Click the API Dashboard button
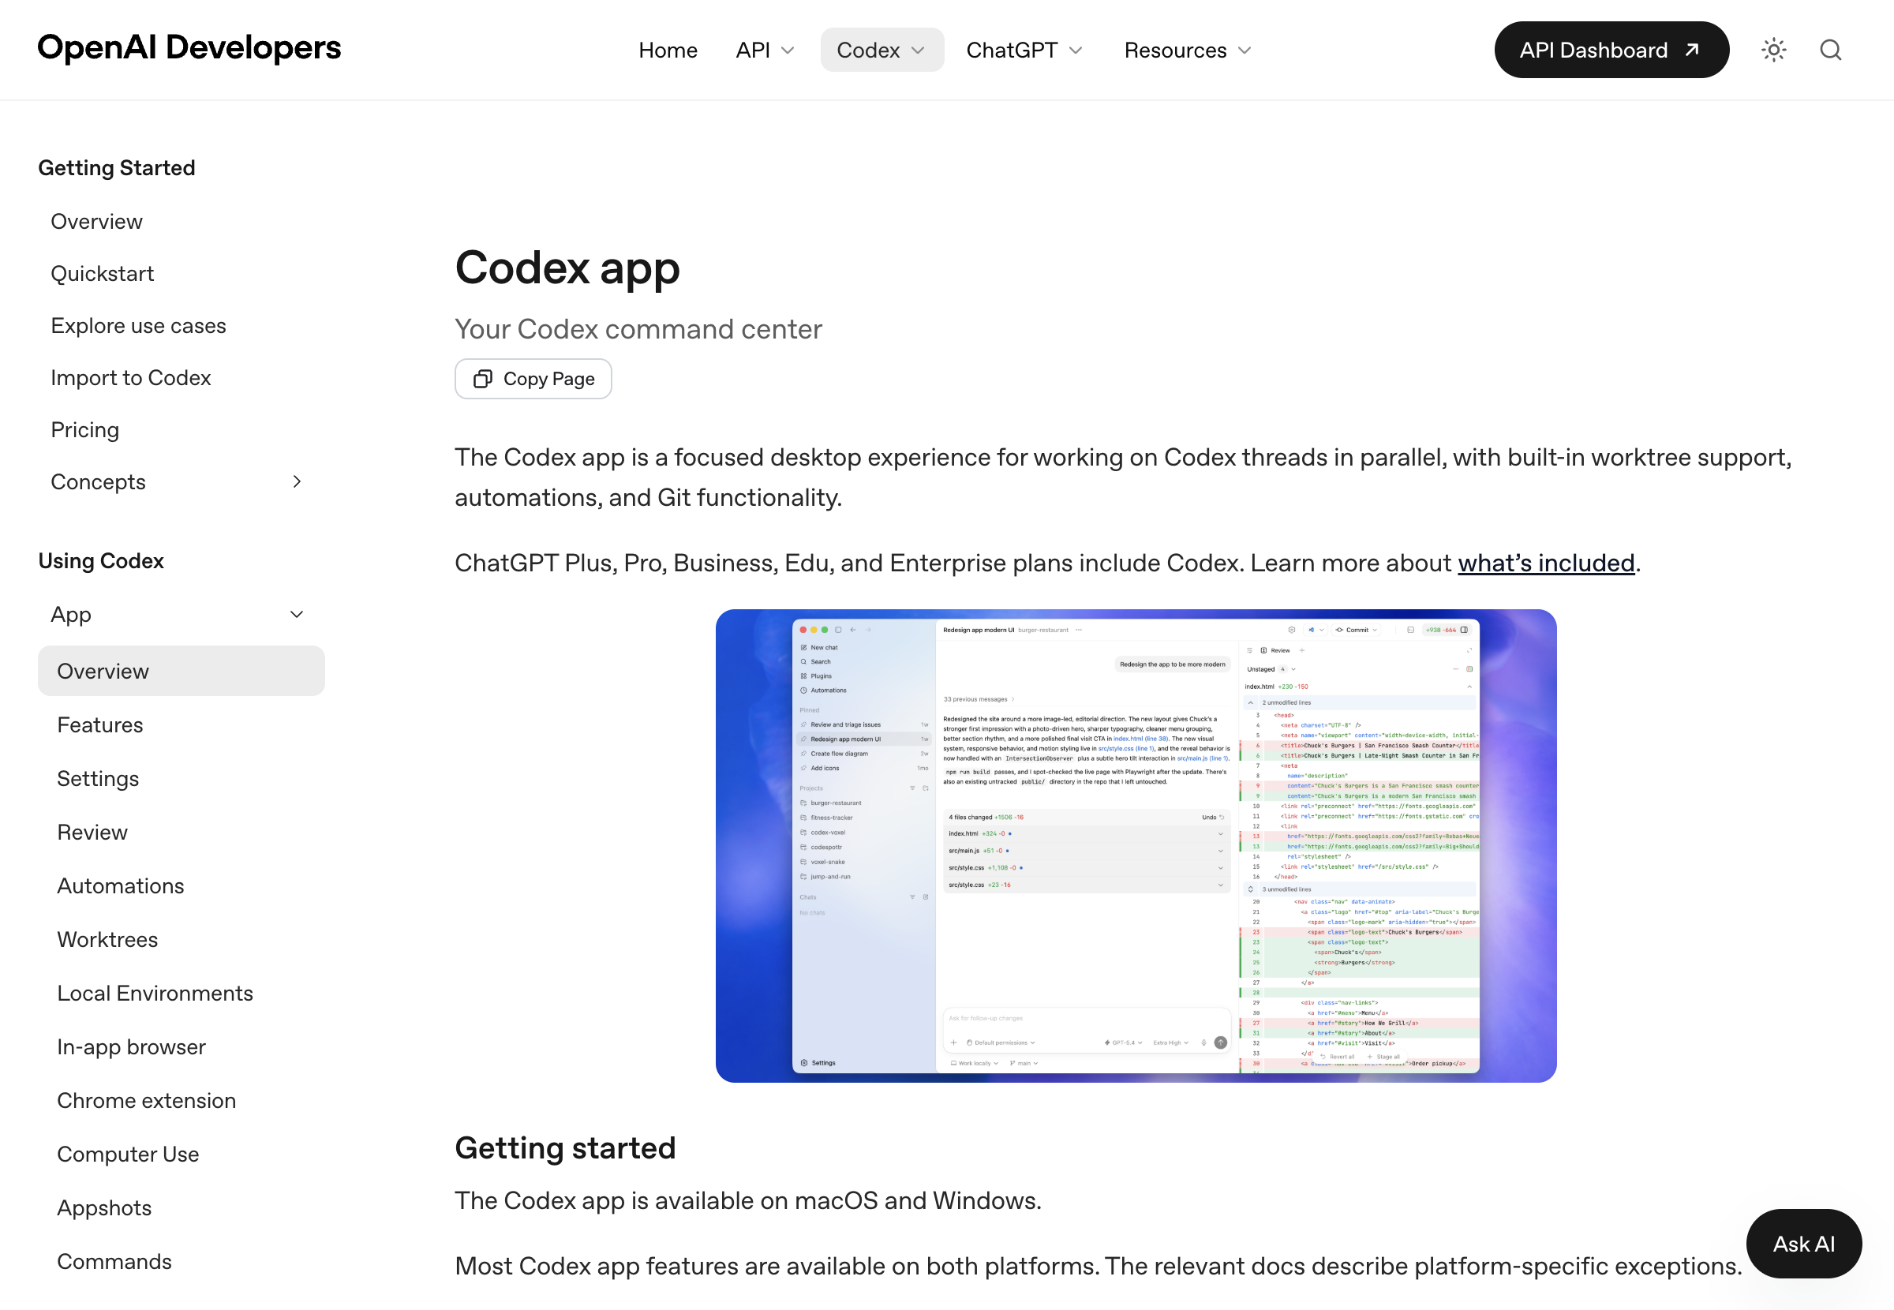 click(1611, 50)
